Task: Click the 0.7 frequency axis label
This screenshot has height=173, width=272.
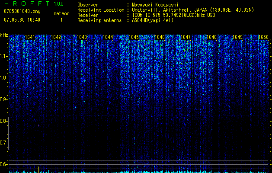Action: tap(3, 143)
